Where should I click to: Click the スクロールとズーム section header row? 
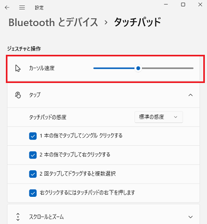coord(103,214)
